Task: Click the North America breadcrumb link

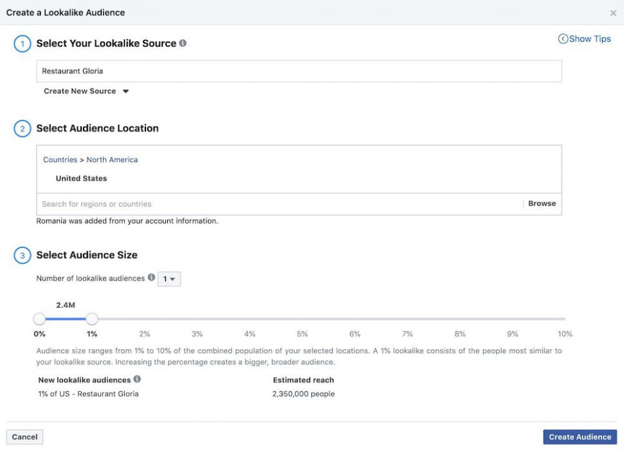Action: pos(112,159)
